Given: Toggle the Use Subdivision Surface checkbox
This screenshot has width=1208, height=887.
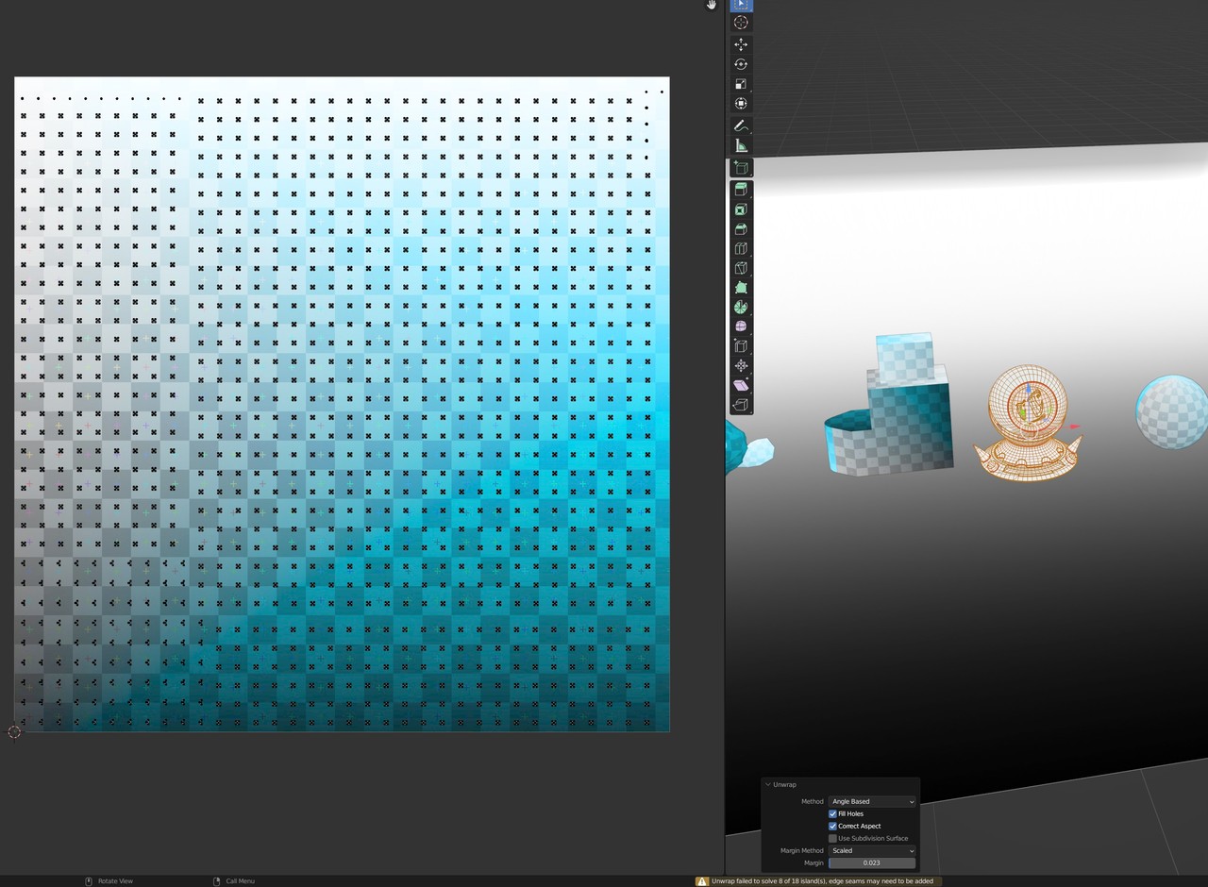Looking at the screenshot, I should tap(832, 838).
